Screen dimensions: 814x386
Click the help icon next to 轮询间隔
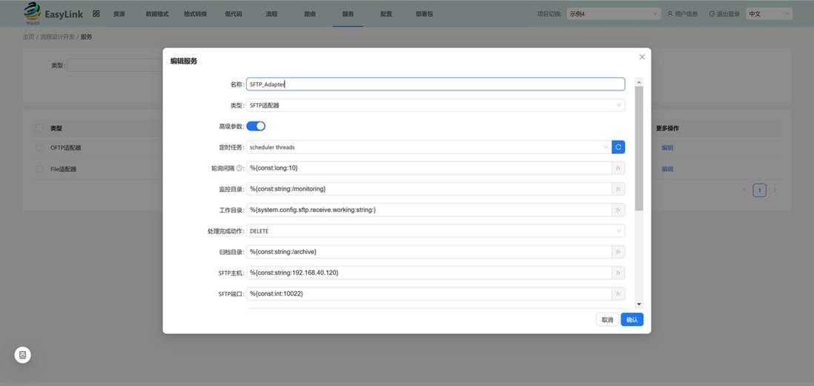coord(239,168)
